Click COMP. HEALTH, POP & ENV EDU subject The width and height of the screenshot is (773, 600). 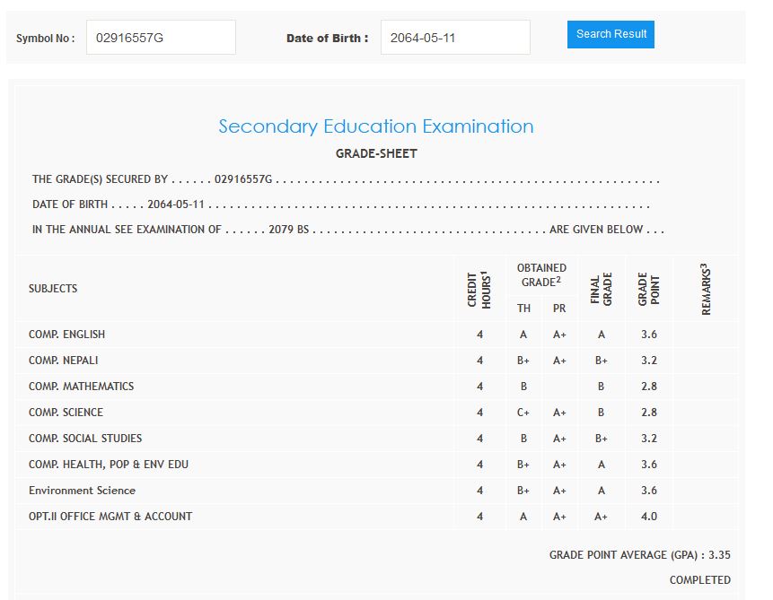[x=109, y=465]
